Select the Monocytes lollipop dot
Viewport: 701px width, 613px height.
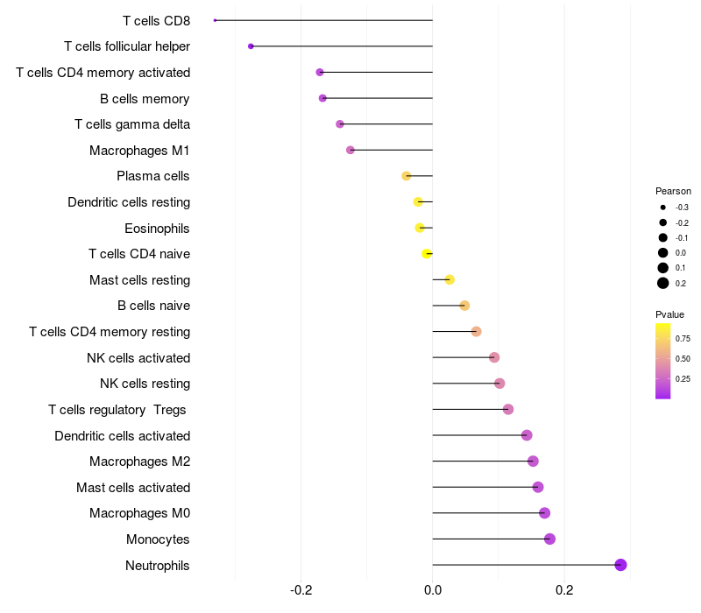click(x=549, y=539)
